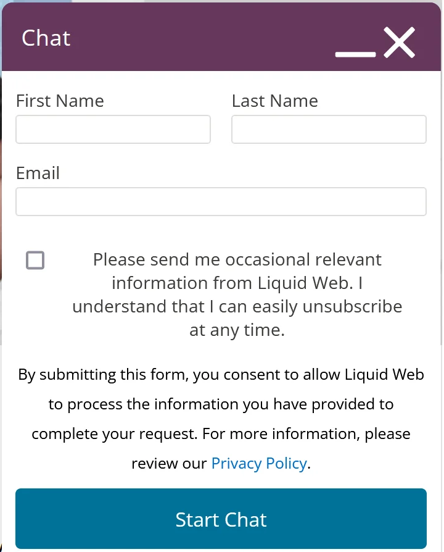Minimize the chat window with the underscore icon
The height and width of the screenshot is (552, 444).
pyautogui.click(x=355, y=54)
